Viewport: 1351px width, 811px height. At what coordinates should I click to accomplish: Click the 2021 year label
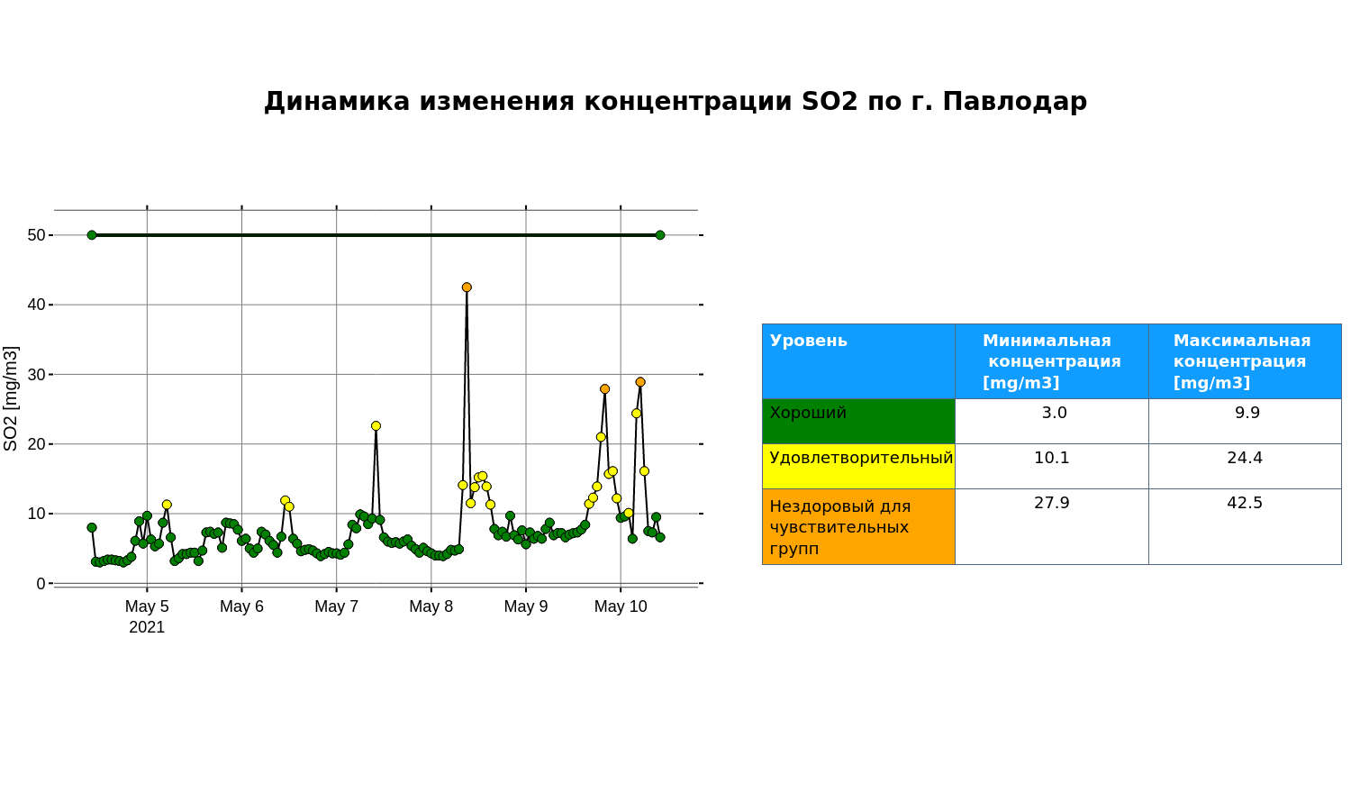point(147,627)
